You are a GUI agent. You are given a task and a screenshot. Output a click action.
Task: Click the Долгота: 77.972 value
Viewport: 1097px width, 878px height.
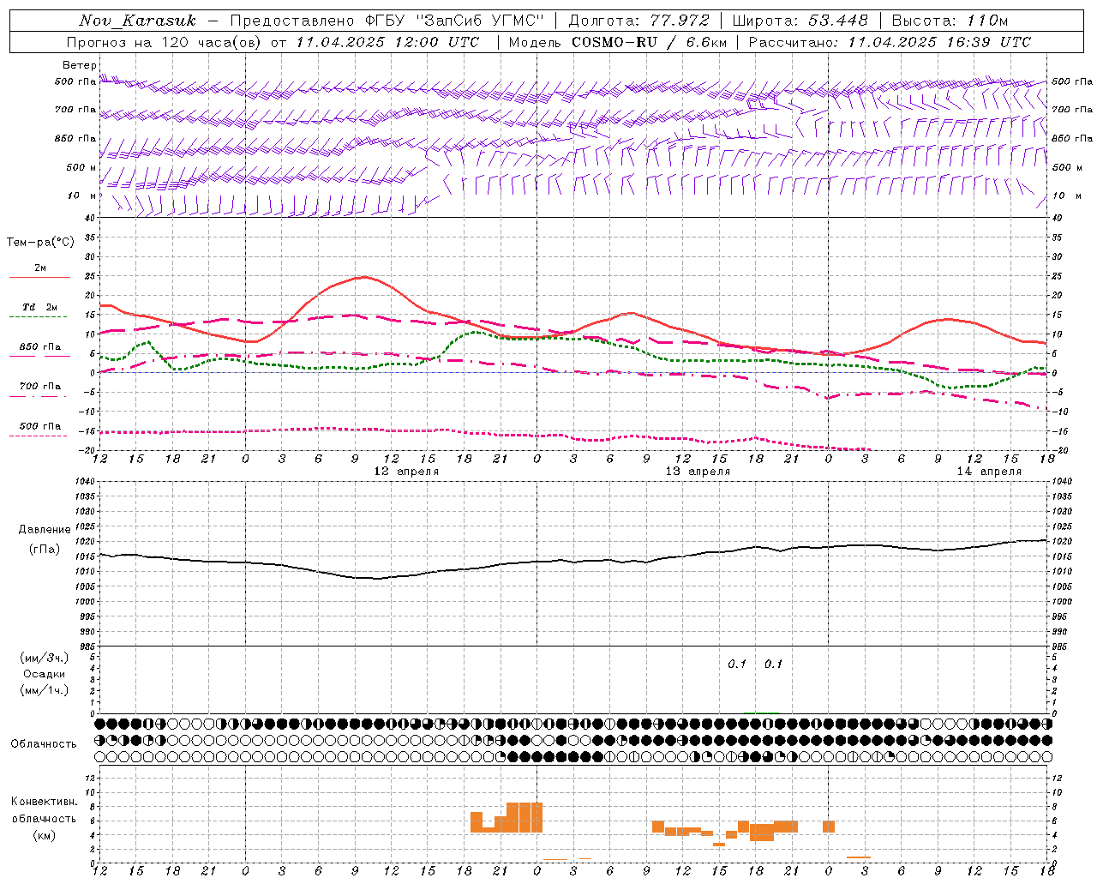pos(638,21)
